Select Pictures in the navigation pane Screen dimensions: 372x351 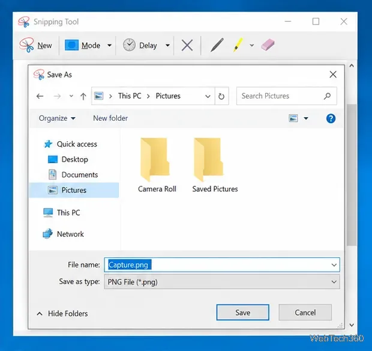click(x=74, y=190)
